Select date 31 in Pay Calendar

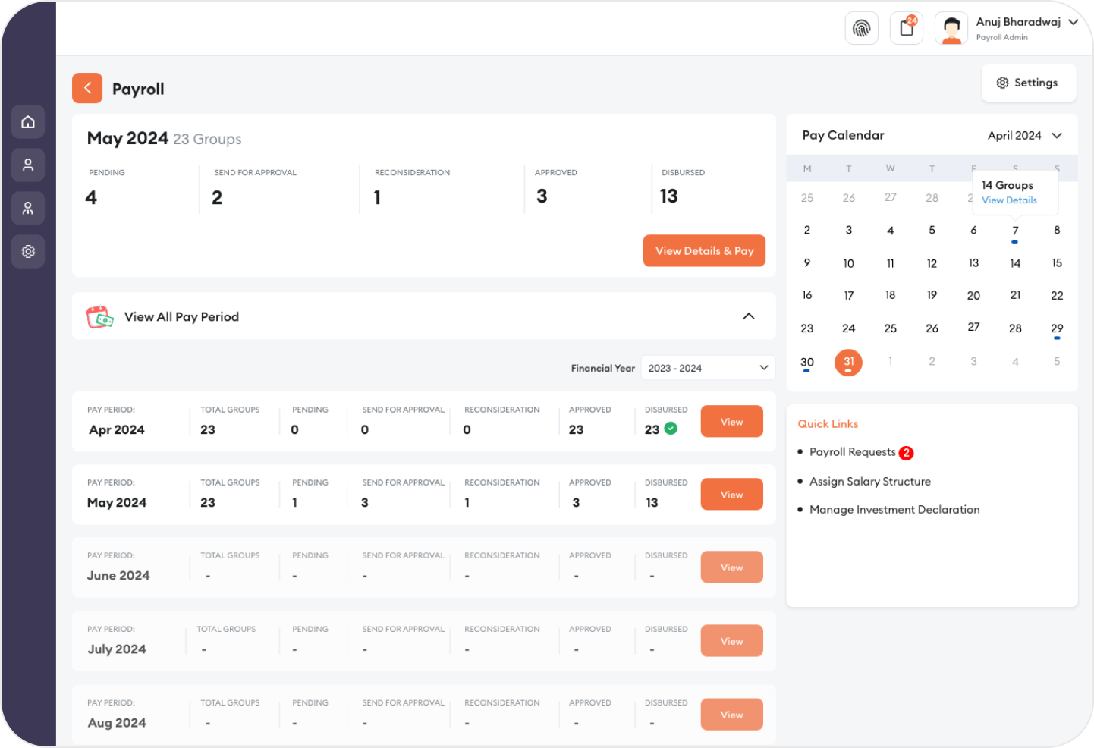pyautogui.click(x=848, y=362)
